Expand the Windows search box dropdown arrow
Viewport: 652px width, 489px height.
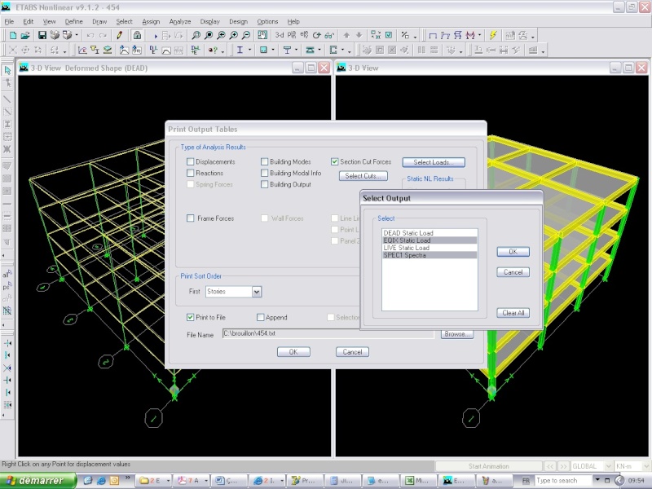pyautogui.click(x=597, y=480)
